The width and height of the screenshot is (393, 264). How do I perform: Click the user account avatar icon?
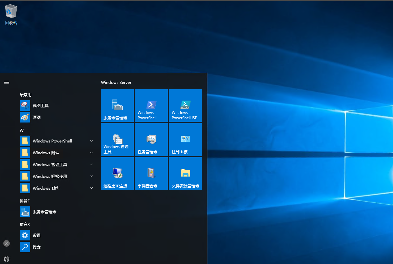point(7,243)
